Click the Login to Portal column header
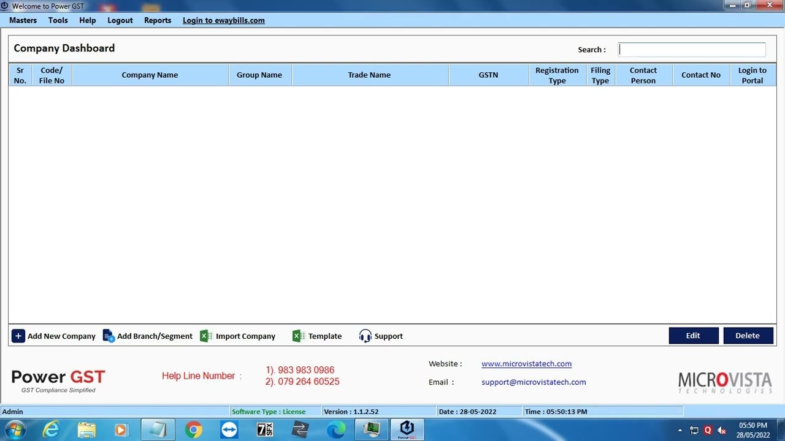This screenshot has width=785, height=441. click(752, 75)
